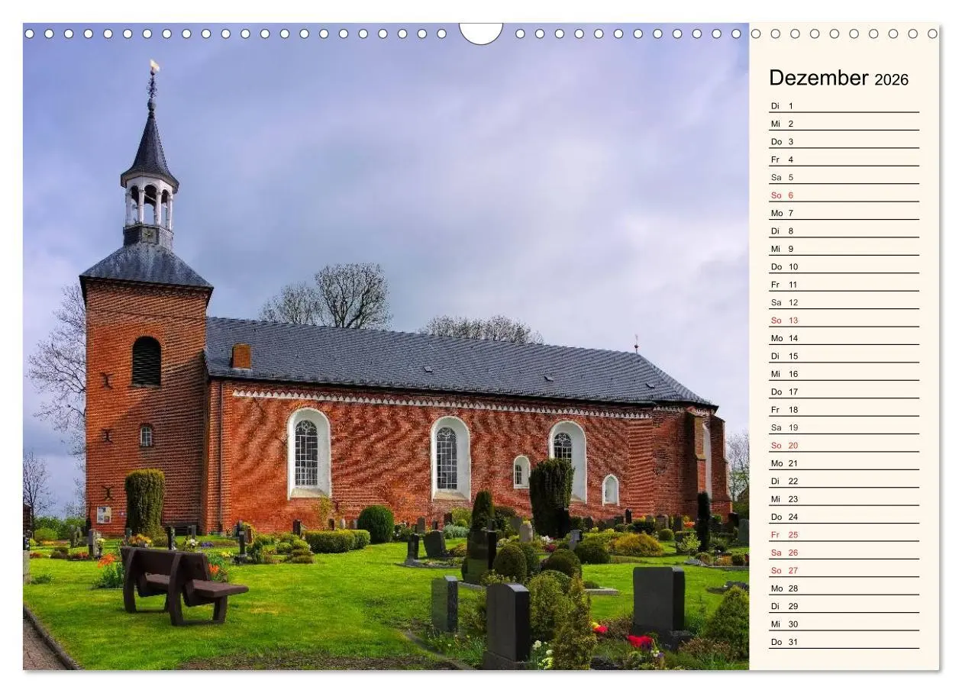The height and width of the screenshot is (693, 962).
Task: Click the bell tower lantern of the church
Action: (x=150, y=197)
